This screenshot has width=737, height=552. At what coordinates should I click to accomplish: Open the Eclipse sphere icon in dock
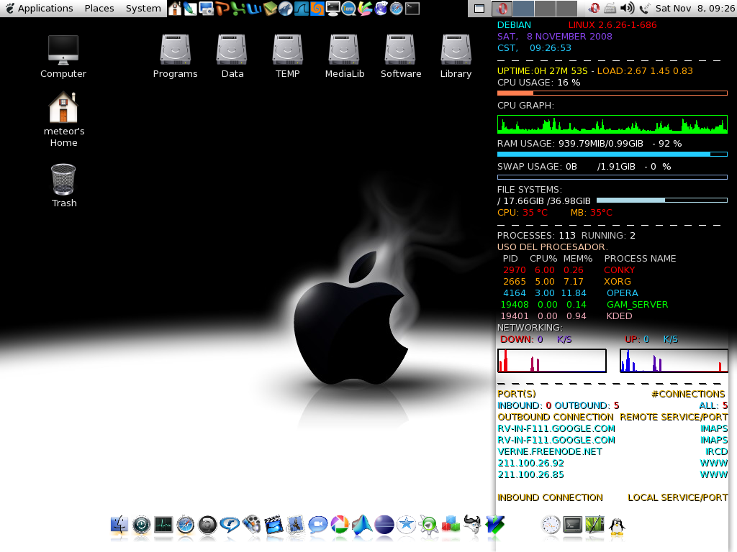point(384,525)
